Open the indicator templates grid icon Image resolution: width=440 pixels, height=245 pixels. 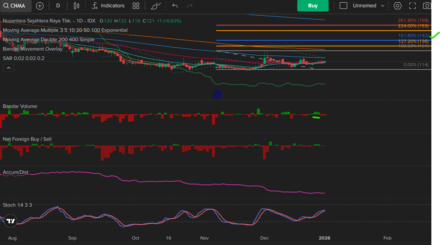coord(136,6)
